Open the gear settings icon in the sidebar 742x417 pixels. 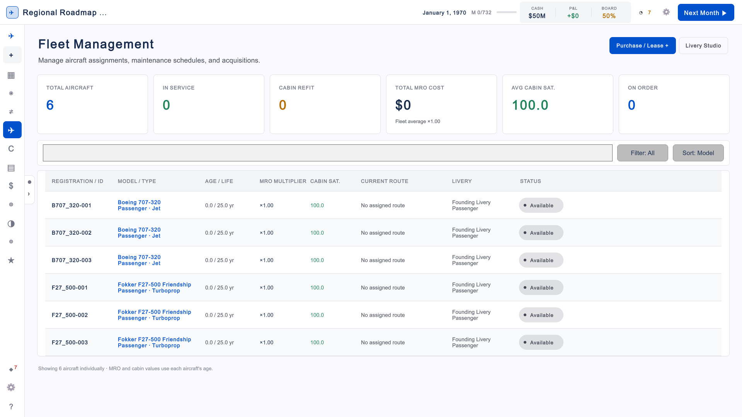point(11,387)
